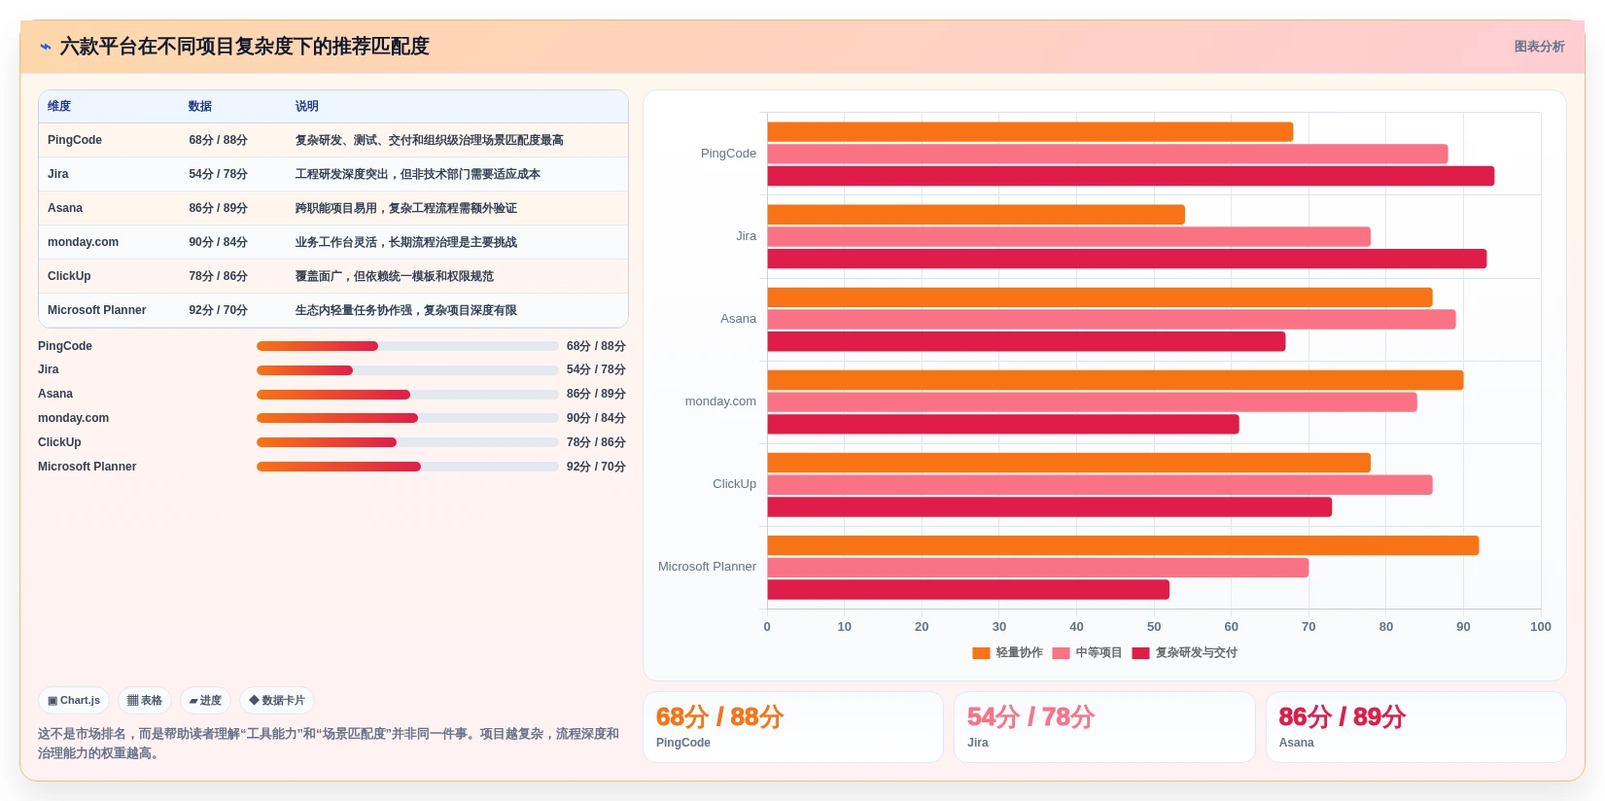The image size is (1605, 801).
Task: Click monday.com crimson 复杂研发与交付 chart bar
Action: pos(1003,424)
